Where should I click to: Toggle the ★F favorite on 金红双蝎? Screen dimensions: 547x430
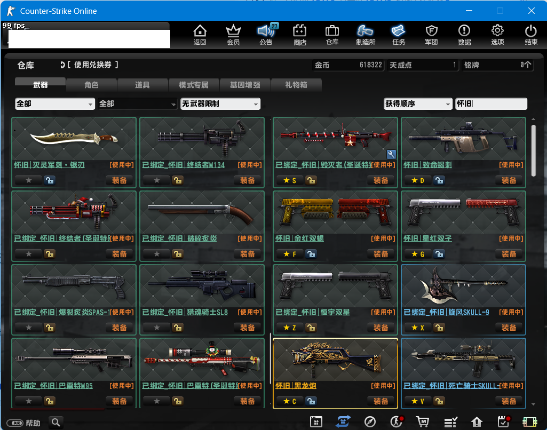pos(290,254)
